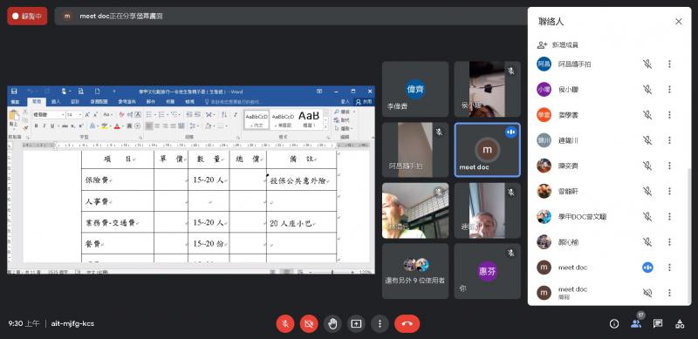This screenshot has height=339, width=698.
Task: Open the Change Case Aa dropdown
Action: click(108, 115)
